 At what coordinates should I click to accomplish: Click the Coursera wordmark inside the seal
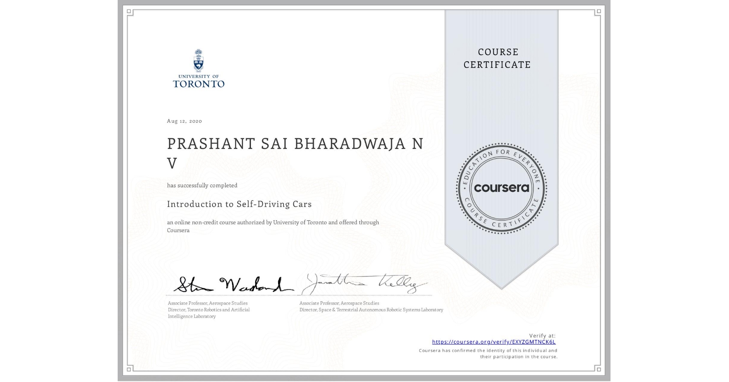(x=502, y=187)
